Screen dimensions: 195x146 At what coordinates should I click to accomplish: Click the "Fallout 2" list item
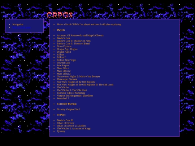[61, 57]
